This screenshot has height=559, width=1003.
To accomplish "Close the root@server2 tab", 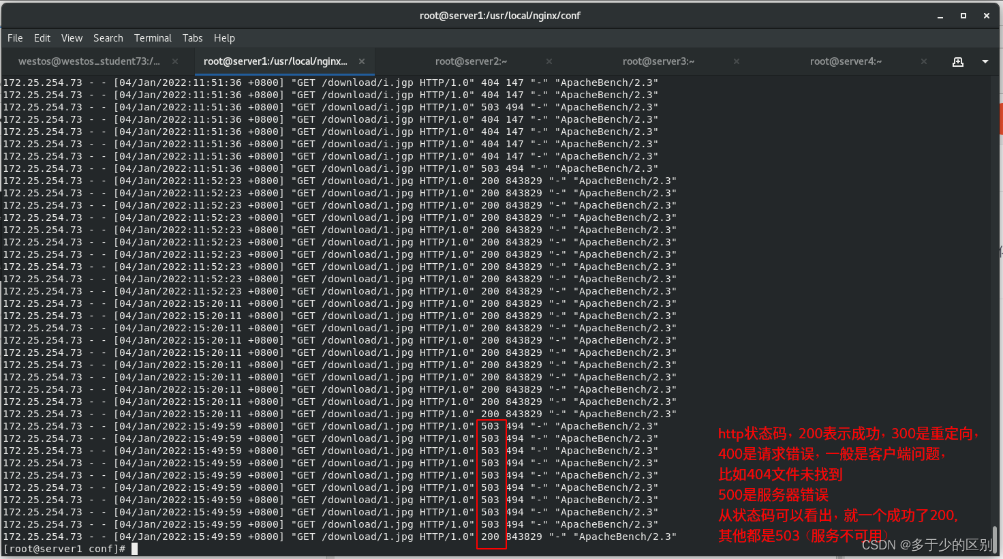I will tap(549, 61).
